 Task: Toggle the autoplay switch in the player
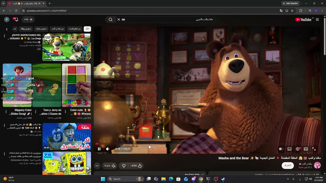(x=281, y=149)
